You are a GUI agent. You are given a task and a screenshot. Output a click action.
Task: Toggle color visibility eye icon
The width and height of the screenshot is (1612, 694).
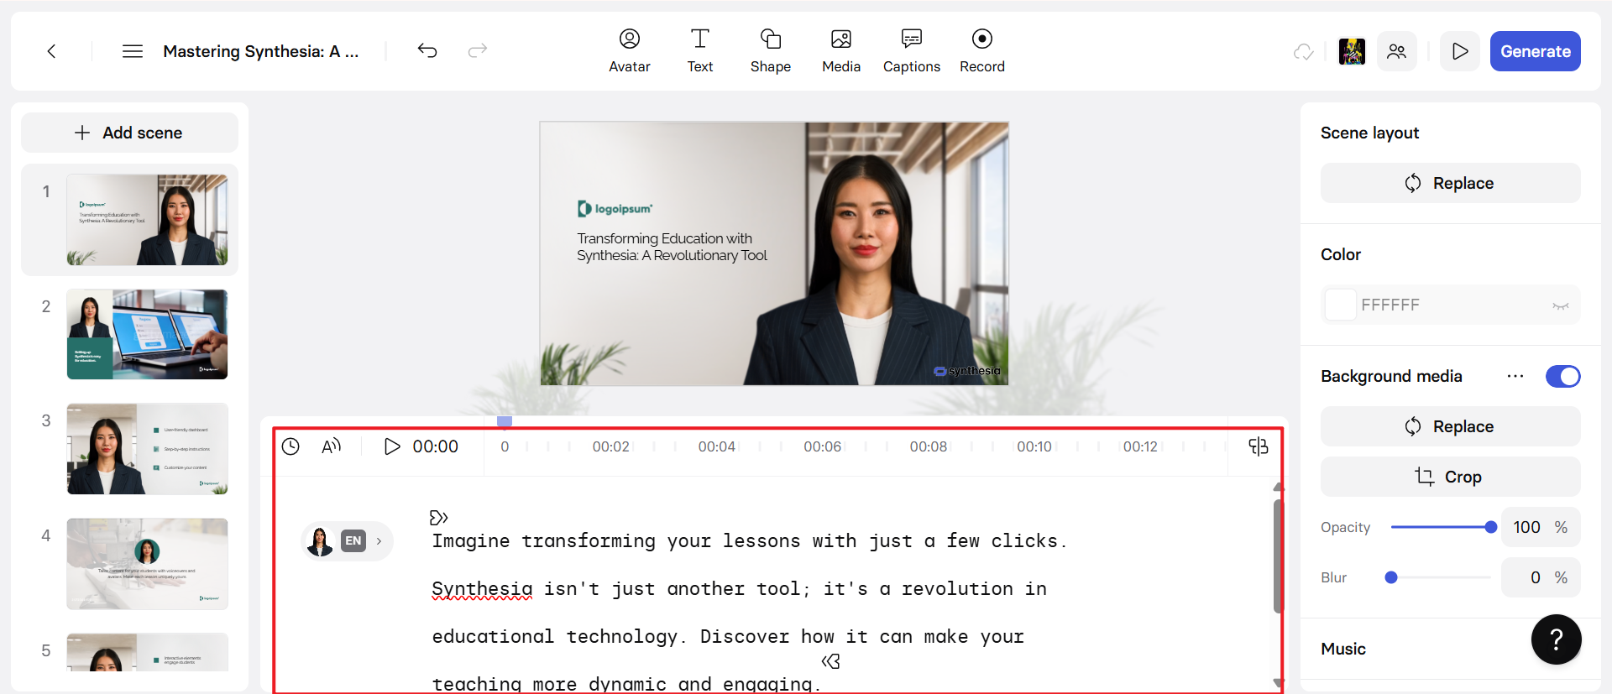1561,305
